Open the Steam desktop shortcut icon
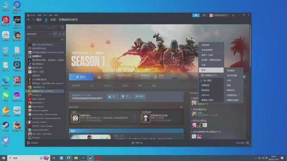The height and width of the screenshot is (161, 287). [x=6, y=127]
